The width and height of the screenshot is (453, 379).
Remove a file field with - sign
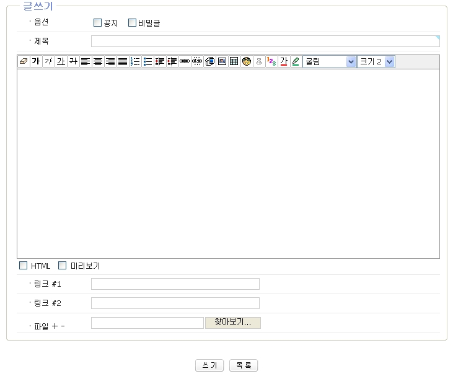[x=63, y=326]
